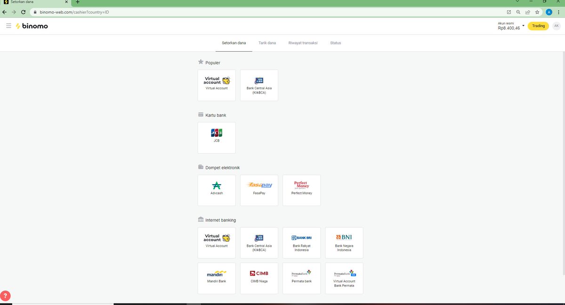Reload the page with the refresh icon

[x=24, y=12]
